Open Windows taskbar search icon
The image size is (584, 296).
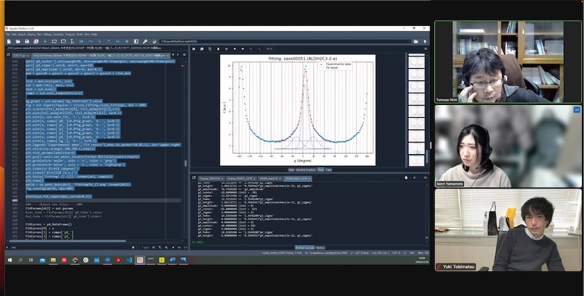21,260
